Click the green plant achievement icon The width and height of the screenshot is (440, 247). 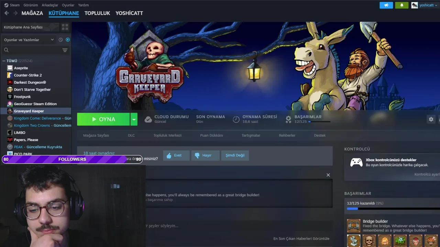(400, 241)
